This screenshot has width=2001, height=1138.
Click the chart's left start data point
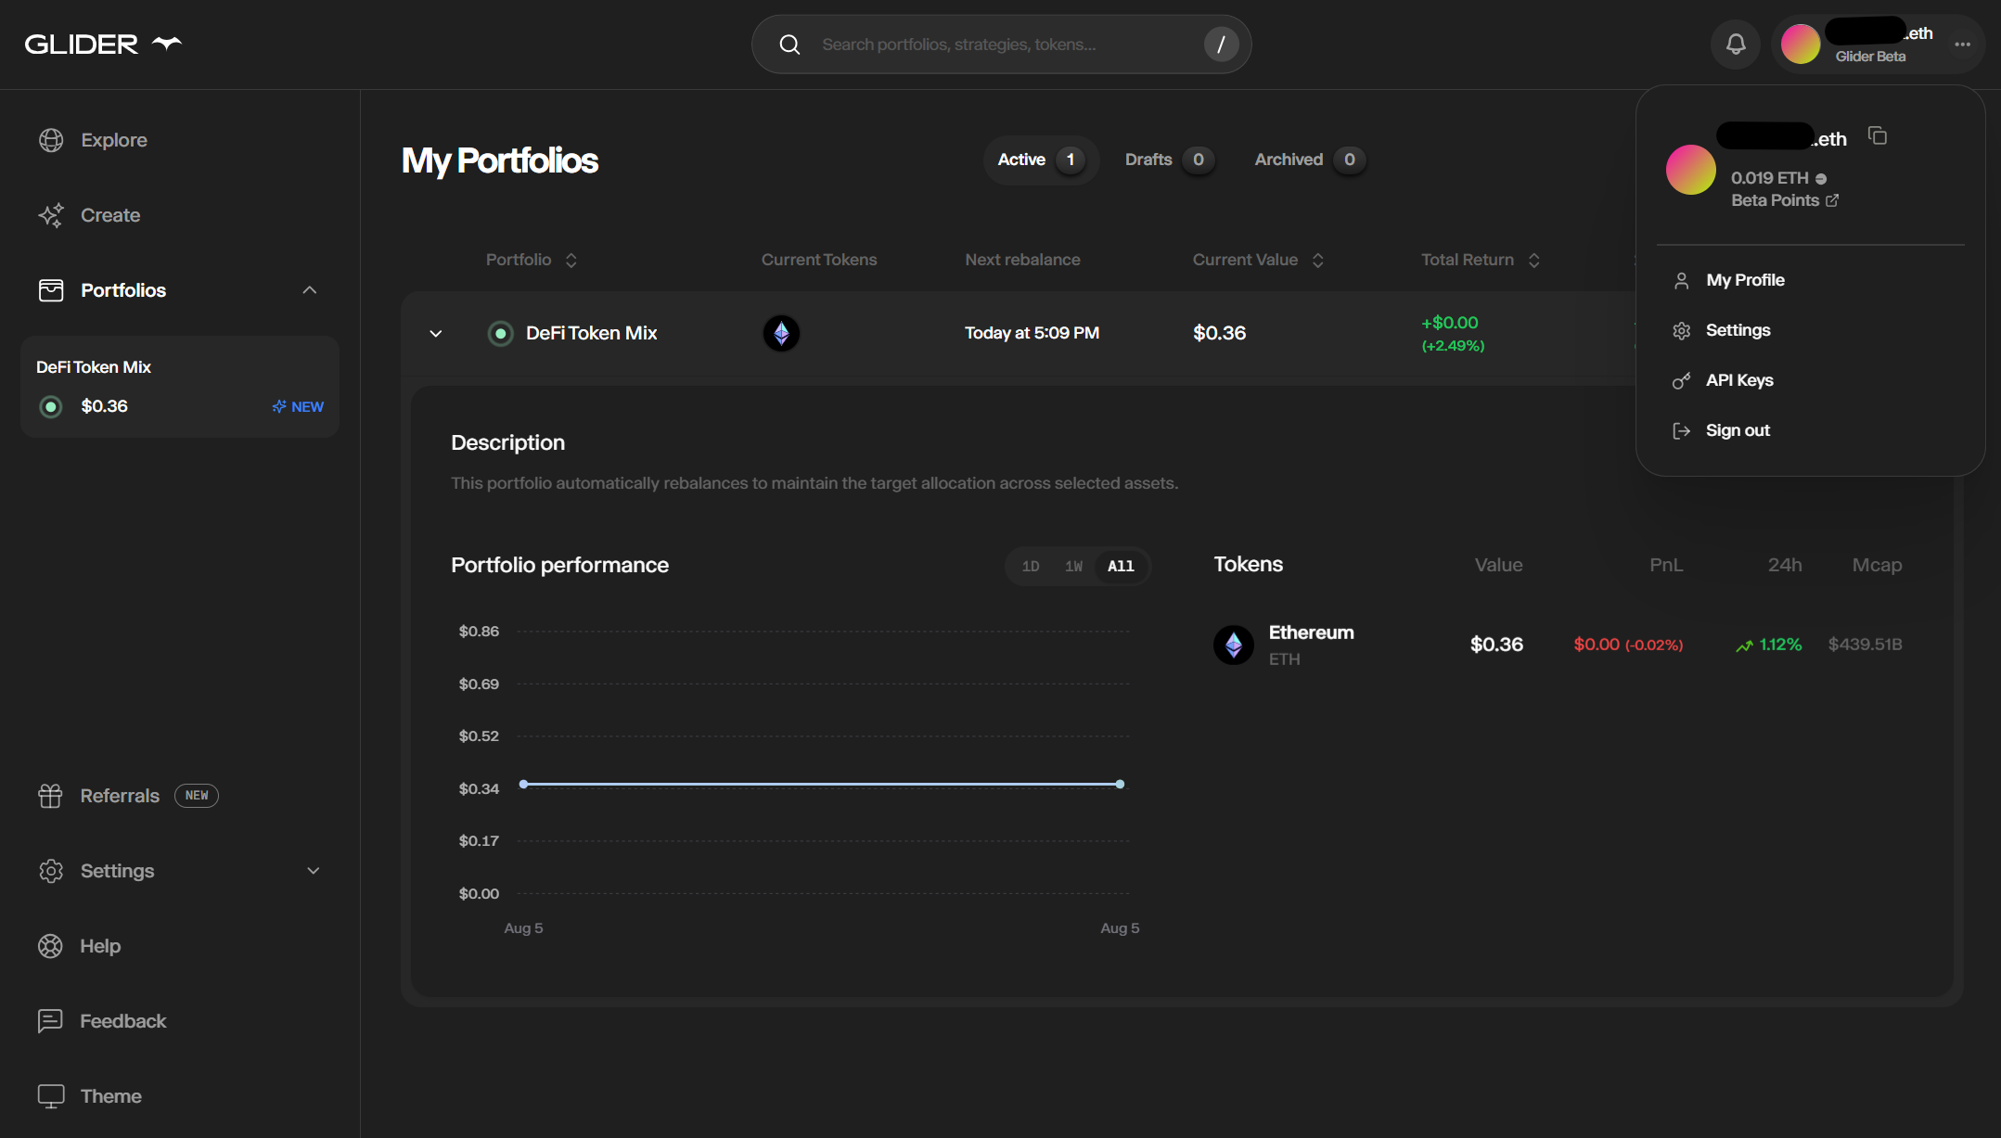(x=523, y=785)
